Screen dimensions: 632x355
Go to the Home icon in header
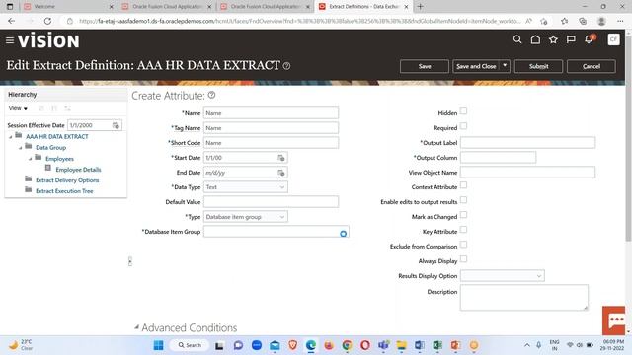point(535,39)
